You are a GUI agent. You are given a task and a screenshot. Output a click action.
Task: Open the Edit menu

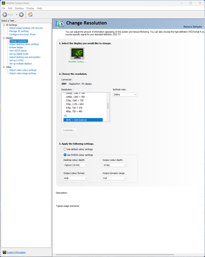[10, 8]
